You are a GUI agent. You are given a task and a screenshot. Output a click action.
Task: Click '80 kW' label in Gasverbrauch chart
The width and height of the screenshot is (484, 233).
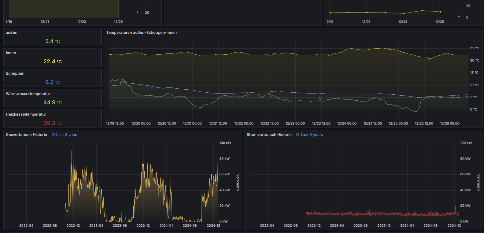pos(225,159)
